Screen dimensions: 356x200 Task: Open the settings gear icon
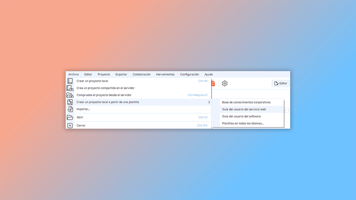point(225,83)
